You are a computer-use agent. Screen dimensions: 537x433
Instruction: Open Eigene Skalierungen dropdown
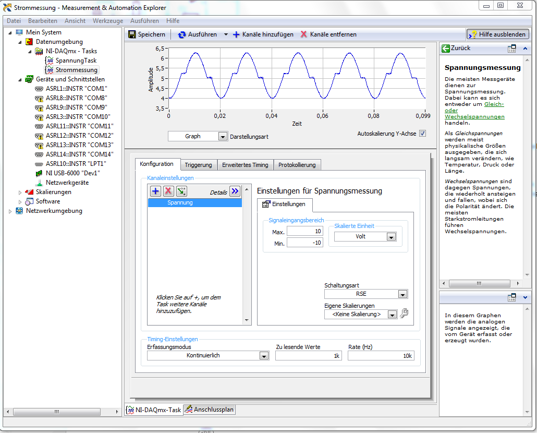[392, 314]
